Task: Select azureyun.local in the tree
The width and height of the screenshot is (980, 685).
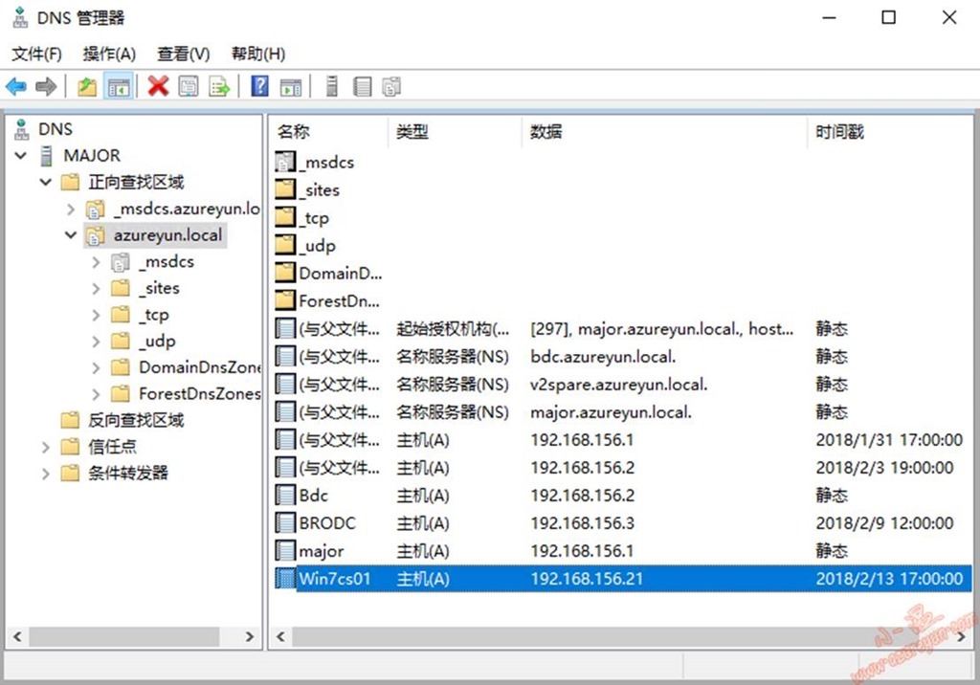Action: pyautogui.click(x=167, y=235)
